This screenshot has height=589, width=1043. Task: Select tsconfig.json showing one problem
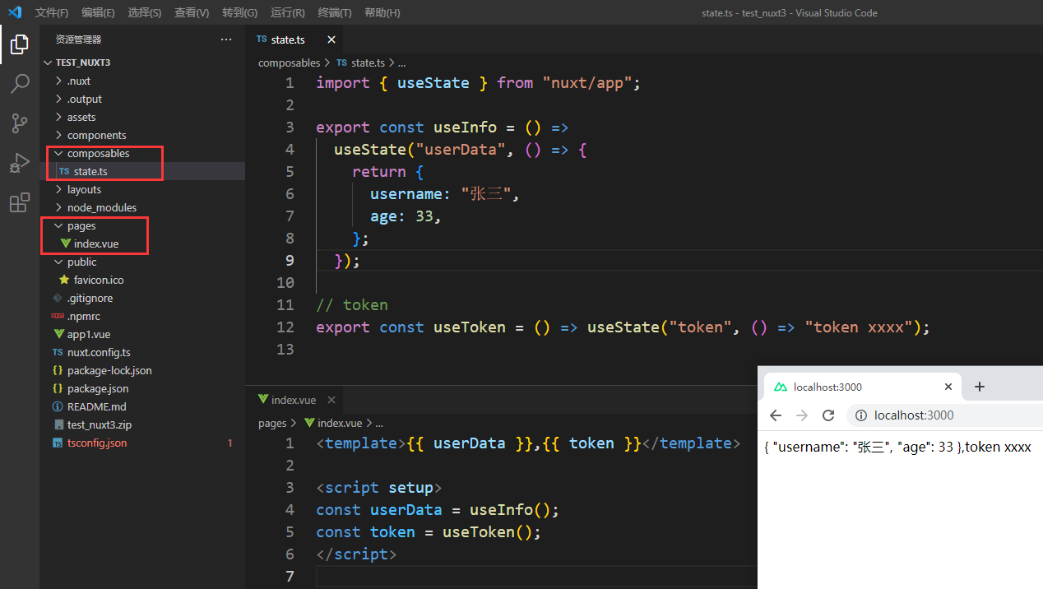(x=99, y=443)
